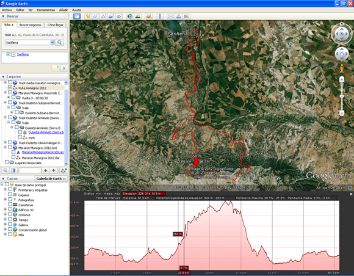Switch to the Cómo llegar tab
Screen dimensions: 354x276
click(x=55, y=25)
